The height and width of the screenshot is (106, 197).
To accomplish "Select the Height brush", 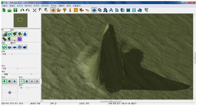I will pos(10,34).
